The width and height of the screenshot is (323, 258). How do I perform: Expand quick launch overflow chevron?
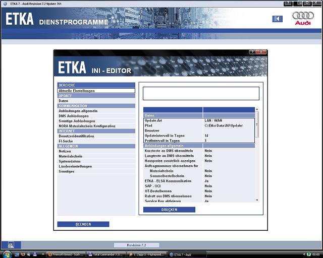click(43, 254)
